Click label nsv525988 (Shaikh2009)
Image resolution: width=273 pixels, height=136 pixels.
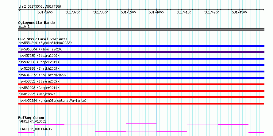tap(39, 68)
